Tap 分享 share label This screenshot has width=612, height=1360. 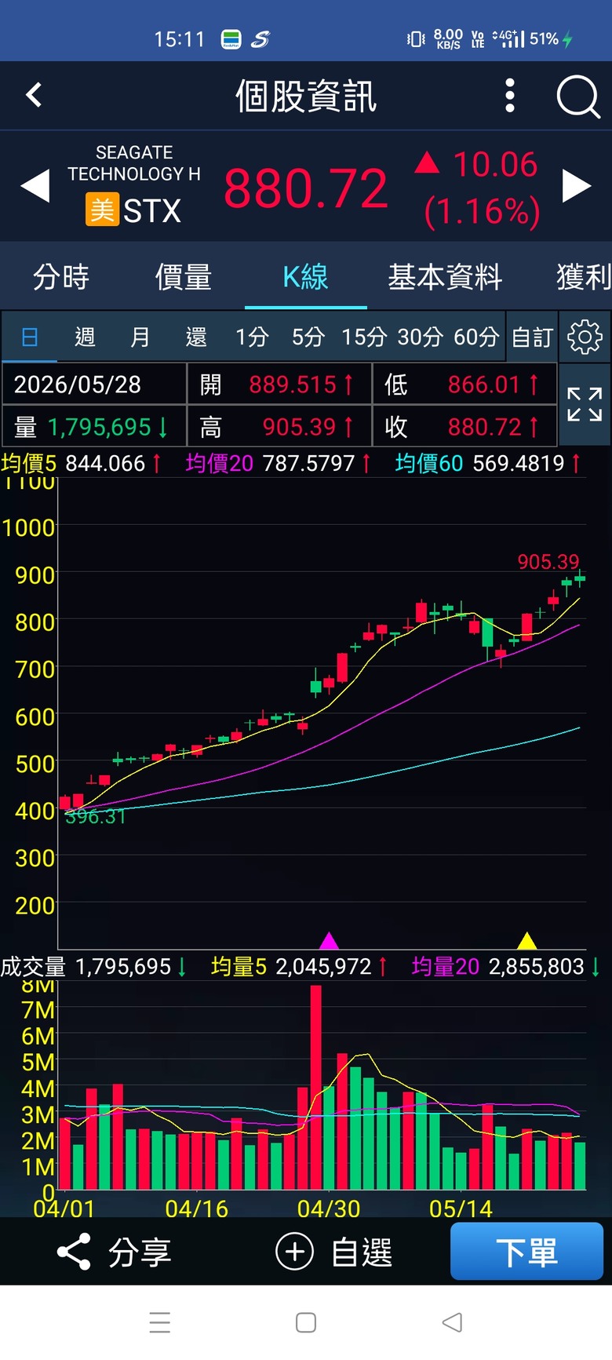click(x=140, y=1252)
